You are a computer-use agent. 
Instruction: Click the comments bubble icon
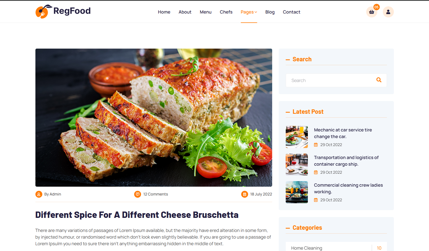pyautogui.click(x=137, y=194)
